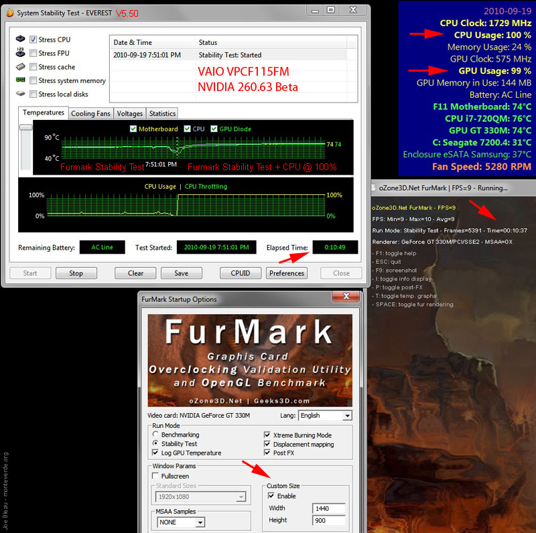The image size is (536, 533).
Task: Minimize the EVEREST System Stability Test window
Action: 315,10
